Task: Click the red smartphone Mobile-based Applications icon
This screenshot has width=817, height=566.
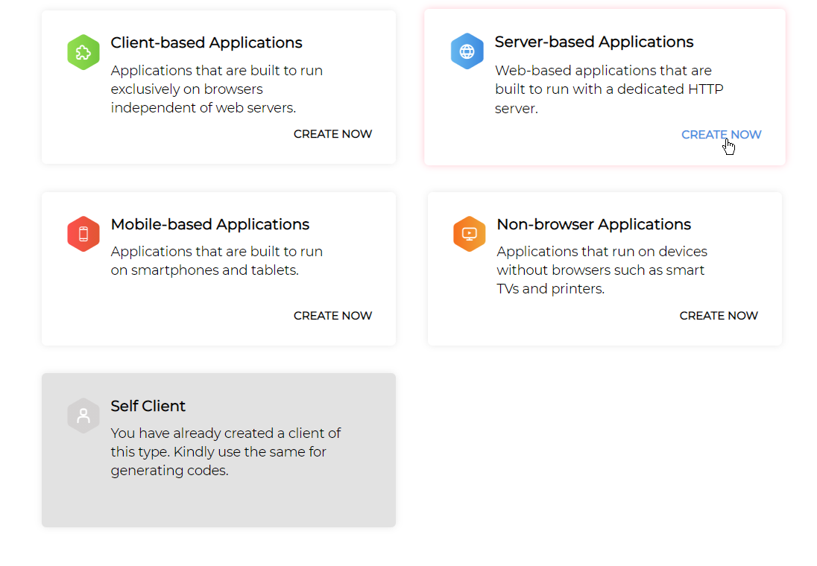Action: point(83,234)
